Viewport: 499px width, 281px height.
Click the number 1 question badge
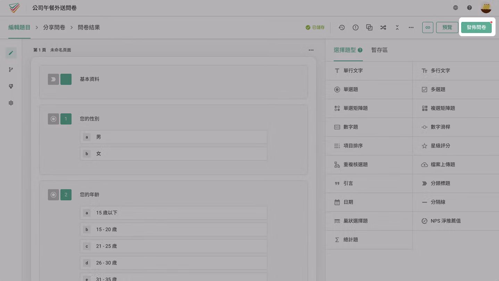pyautogui.click(x=66, y=119)
